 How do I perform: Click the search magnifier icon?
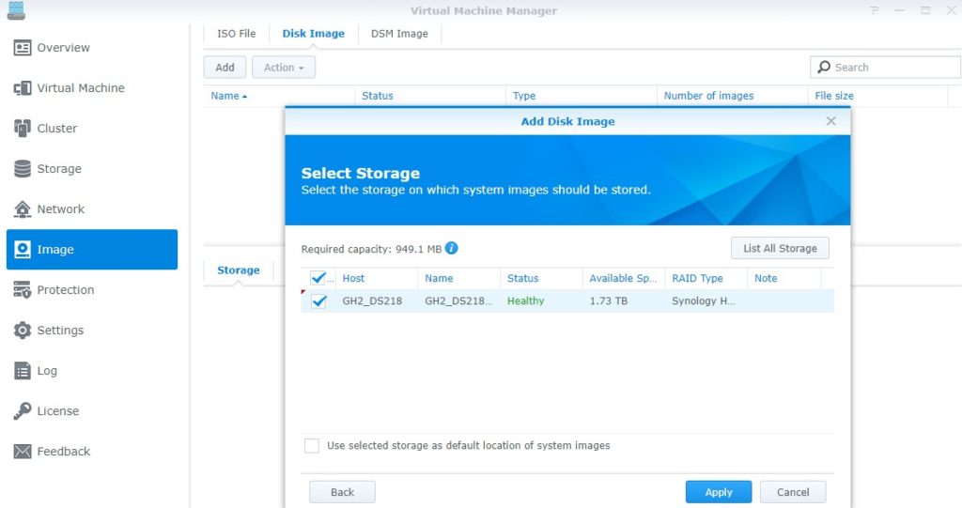(824, 67)
